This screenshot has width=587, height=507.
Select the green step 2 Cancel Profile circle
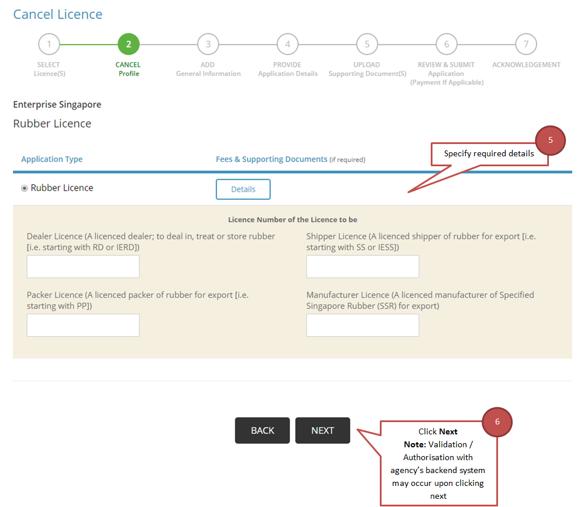[128, 44]
